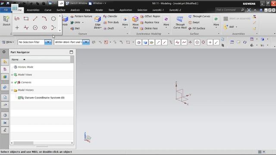Click the Offset Region button
Screen dimensions: 276x155
pyautogui.click(x=150, y=16)
